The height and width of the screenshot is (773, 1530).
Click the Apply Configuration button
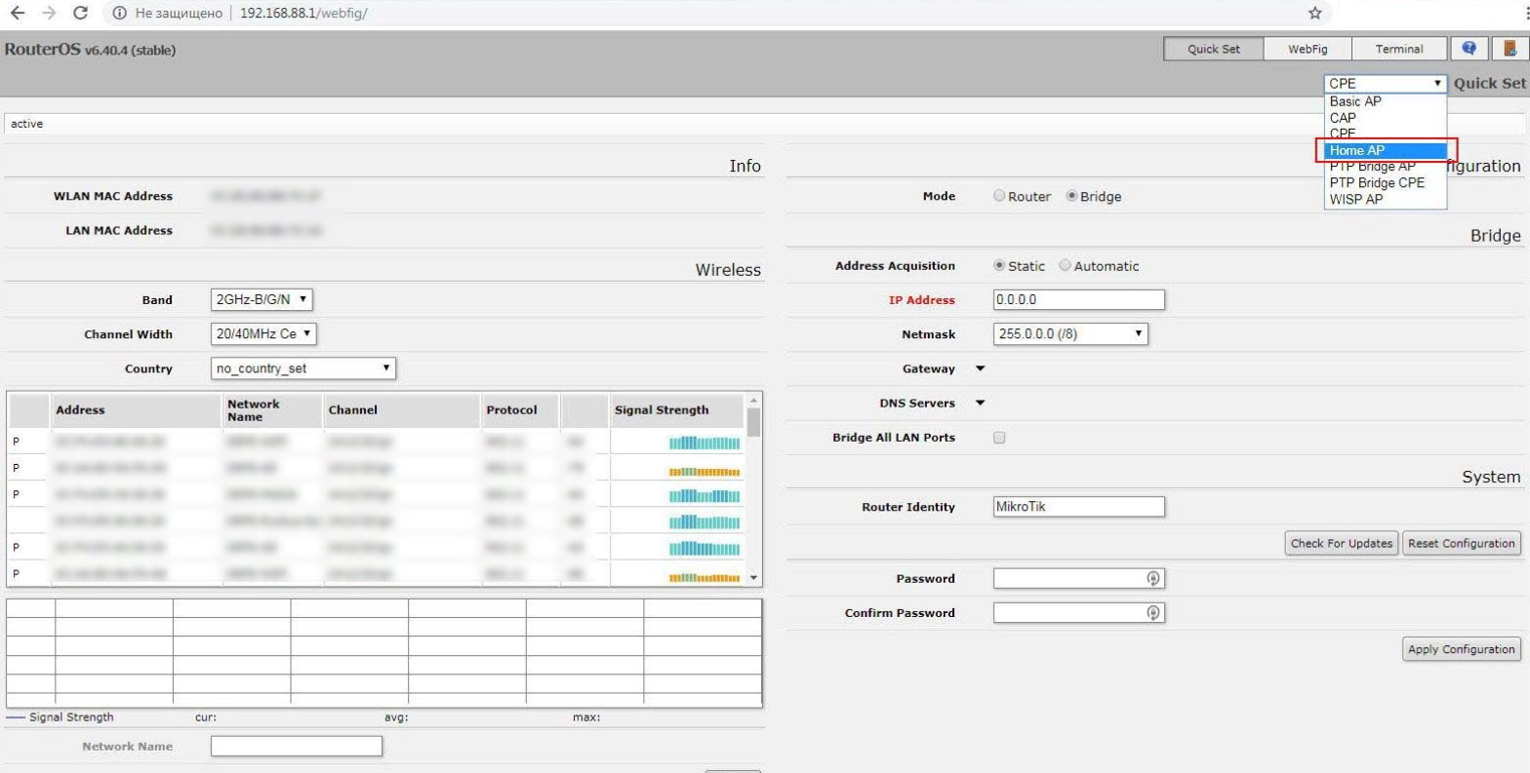click(1462, 649)
